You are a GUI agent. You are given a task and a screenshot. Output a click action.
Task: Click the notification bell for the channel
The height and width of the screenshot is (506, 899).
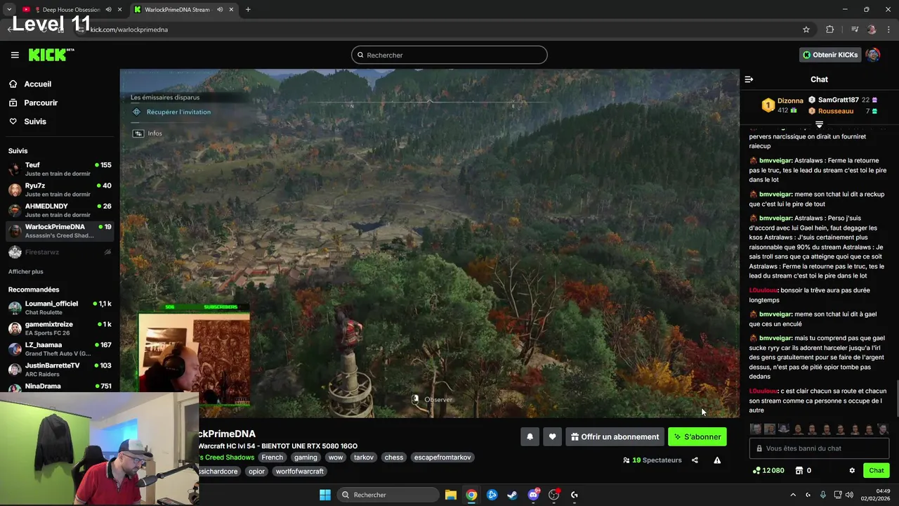[x=530, y=437]
